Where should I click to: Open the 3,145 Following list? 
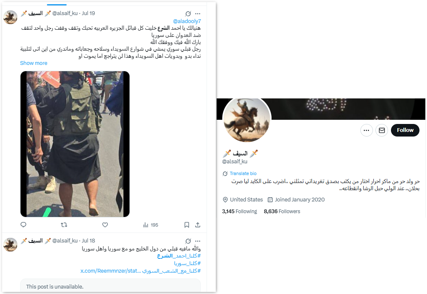(239, 211)
